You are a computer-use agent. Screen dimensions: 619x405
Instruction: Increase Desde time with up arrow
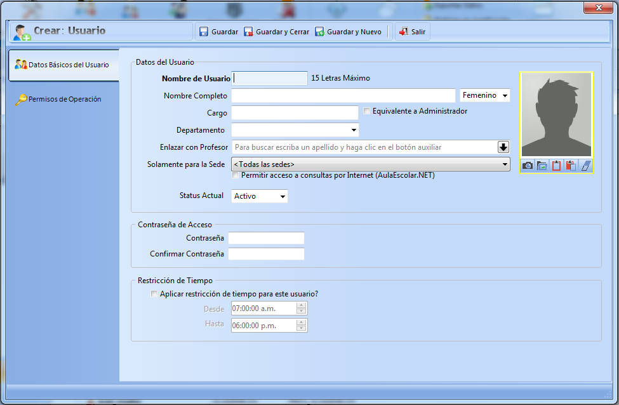click(301, 305)
